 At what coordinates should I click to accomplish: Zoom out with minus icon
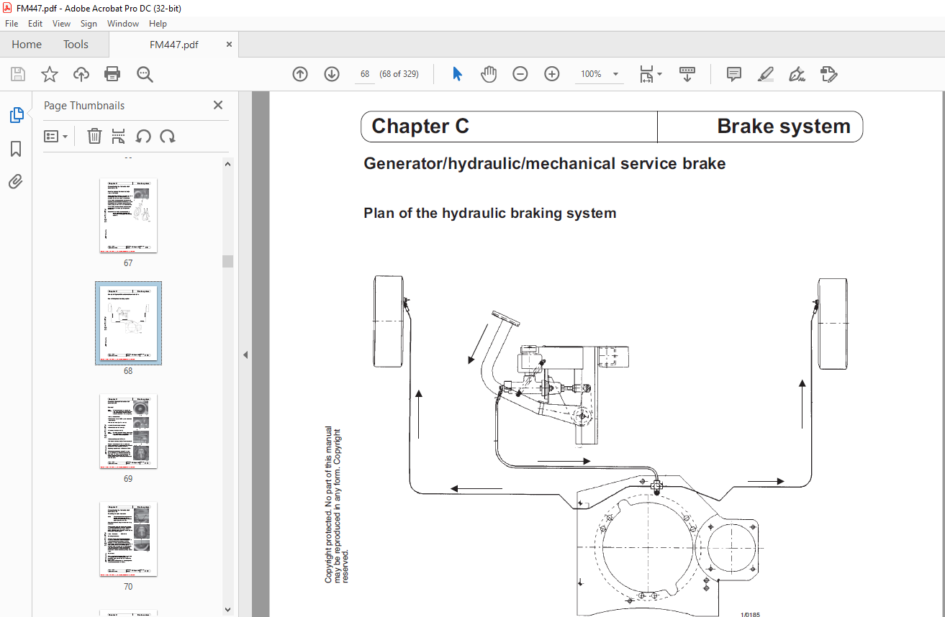520,74
